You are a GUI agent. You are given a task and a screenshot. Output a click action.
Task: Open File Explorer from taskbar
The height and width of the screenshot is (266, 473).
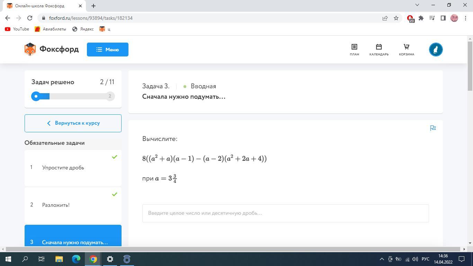point(59,259)
